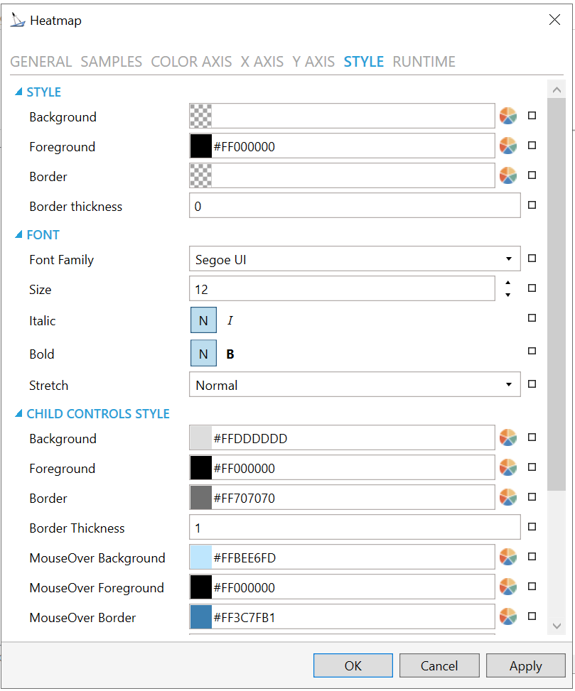Switch to the COLOR AXIS tab
The width and height of the screenshot is (575, 691).
191,62
